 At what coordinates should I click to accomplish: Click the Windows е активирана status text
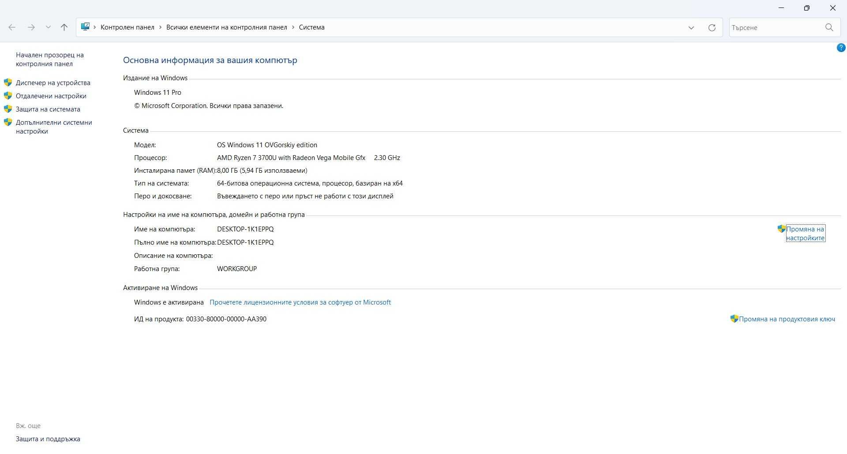(169, 302)
